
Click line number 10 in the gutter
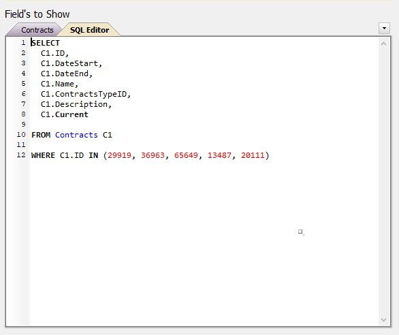[21, 135]
